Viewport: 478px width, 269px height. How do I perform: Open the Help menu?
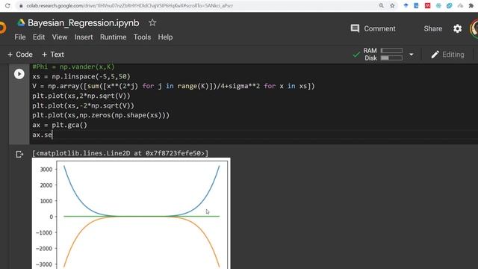click(x=165, y=37)
